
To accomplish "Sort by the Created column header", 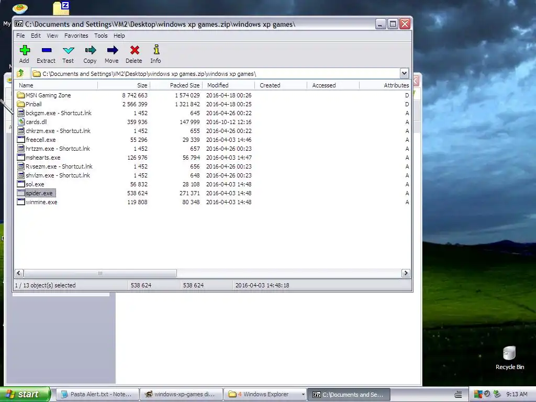I will (281, 85).
